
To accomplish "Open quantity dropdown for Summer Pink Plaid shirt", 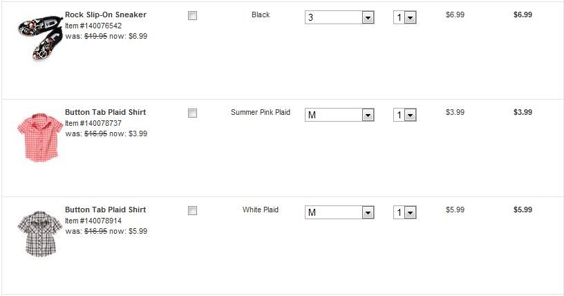I will tap(405, 115).
